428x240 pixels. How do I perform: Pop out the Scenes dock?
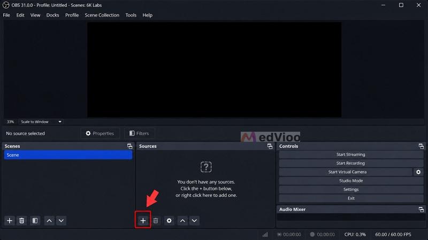coord(129,146)
